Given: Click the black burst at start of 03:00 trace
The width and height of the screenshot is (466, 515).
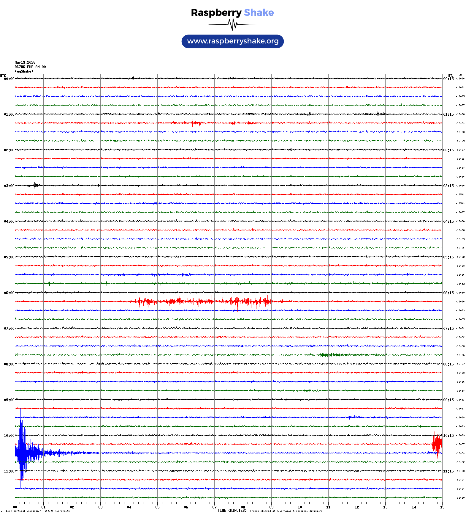Looking at the screenshot, I should point(35,185).
